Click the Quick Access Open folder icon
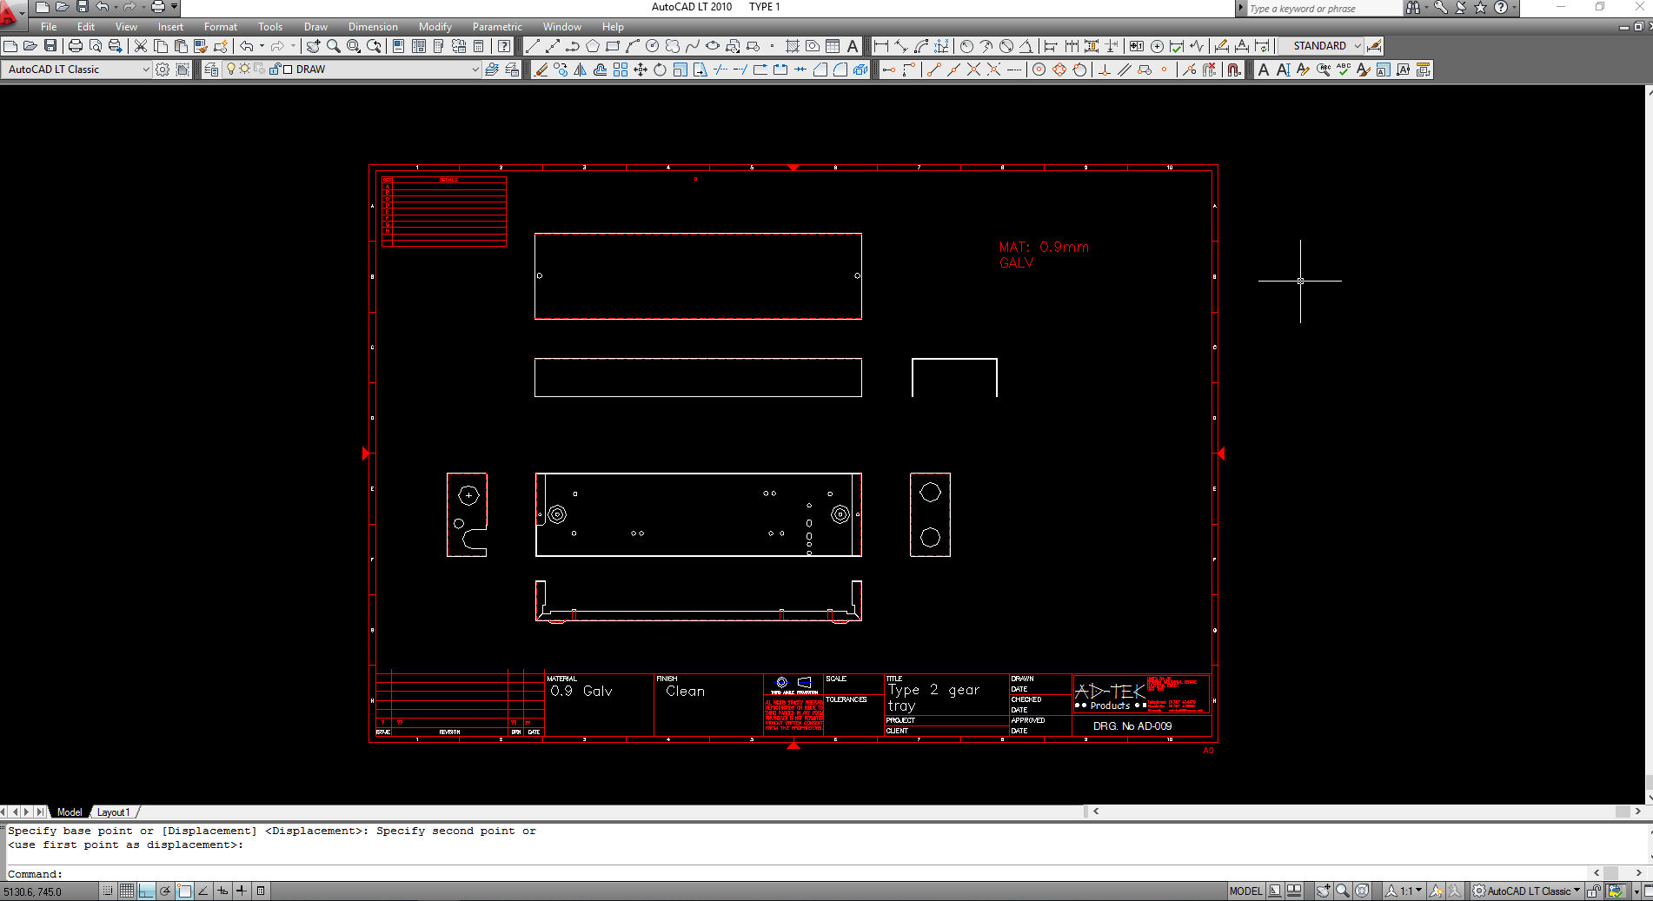1653x901 pixels. click(62, 7)
